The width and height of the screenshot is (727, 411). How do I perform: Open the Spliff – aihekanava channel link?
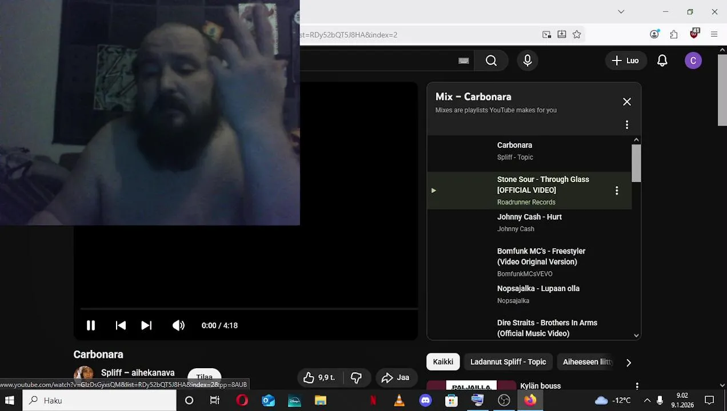(138, 373)
